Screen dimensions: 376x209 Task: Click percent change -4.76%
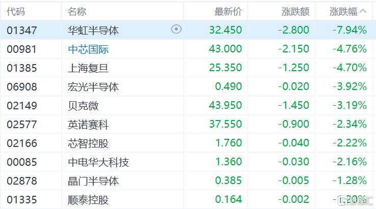(x=350, y=49)
